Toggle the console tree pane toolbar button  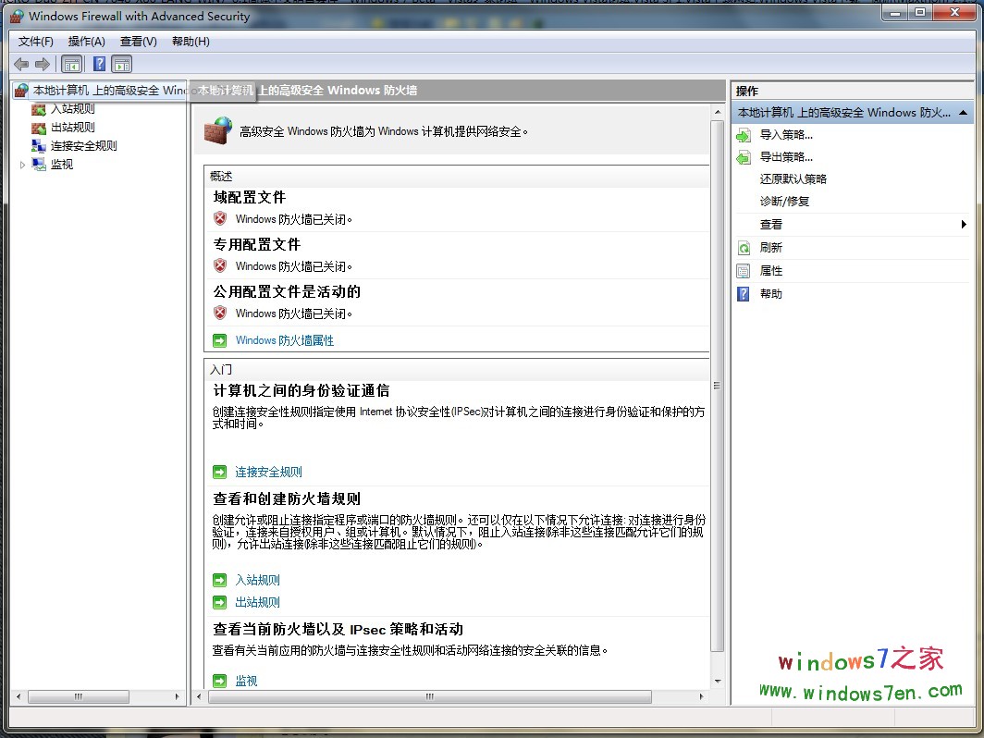(71, 64)
